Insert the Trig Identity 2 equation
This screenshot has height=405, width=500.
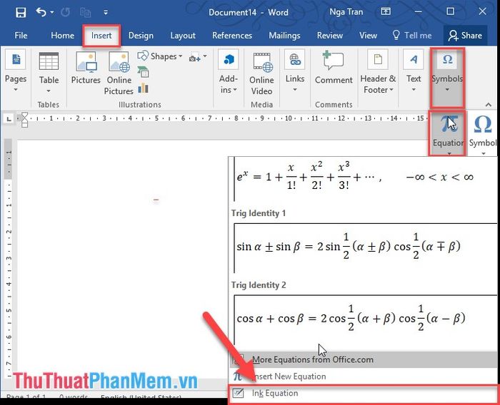[366, 319]
